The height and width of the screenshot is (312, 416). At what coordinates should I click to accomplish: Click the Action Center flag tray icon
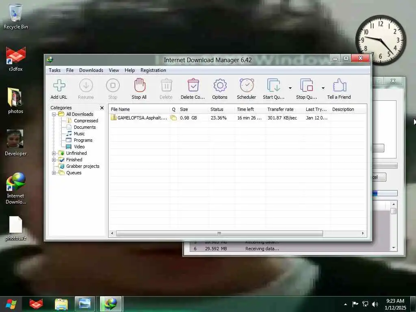355,304
